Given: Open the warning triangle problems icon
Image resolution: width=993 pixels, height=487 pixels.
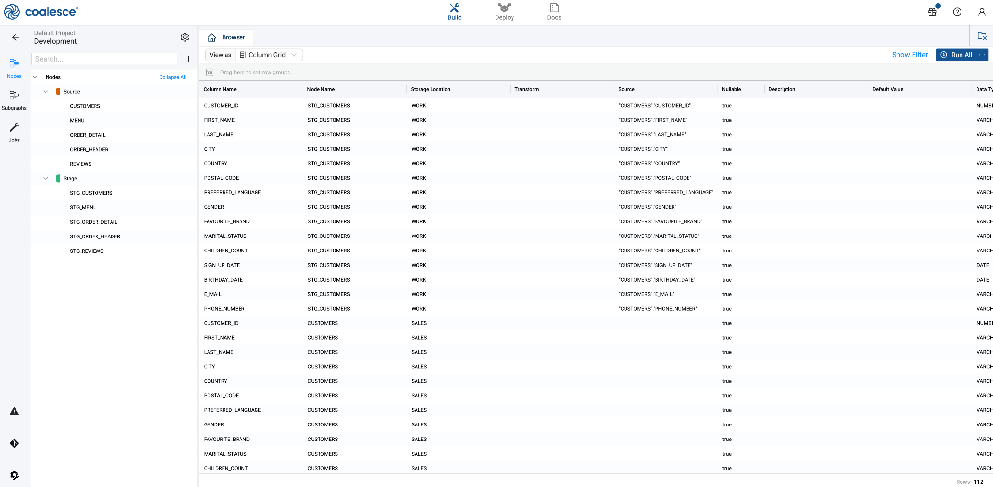Looking at the screenshot, I should (x=14, y=411).
